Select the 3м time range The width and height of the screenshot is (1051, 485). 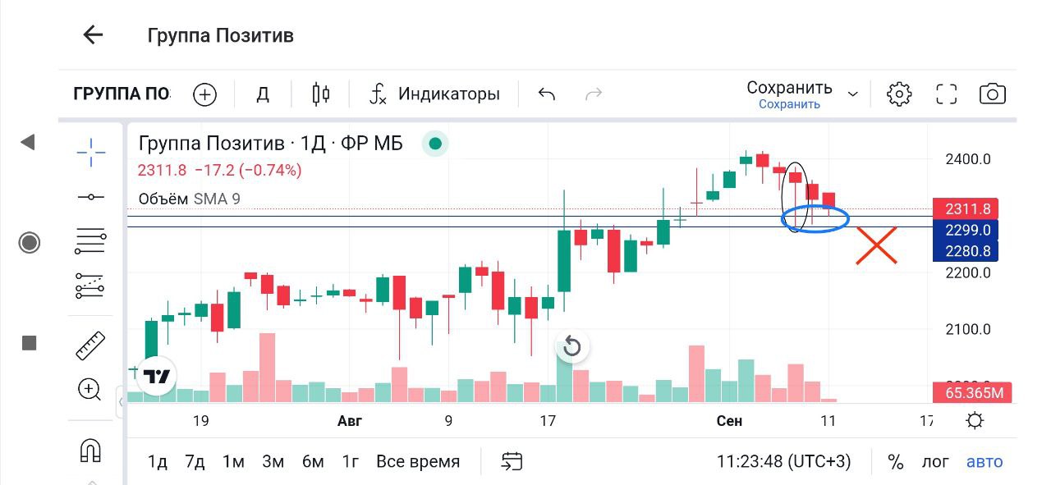click(x=273, y=462)
